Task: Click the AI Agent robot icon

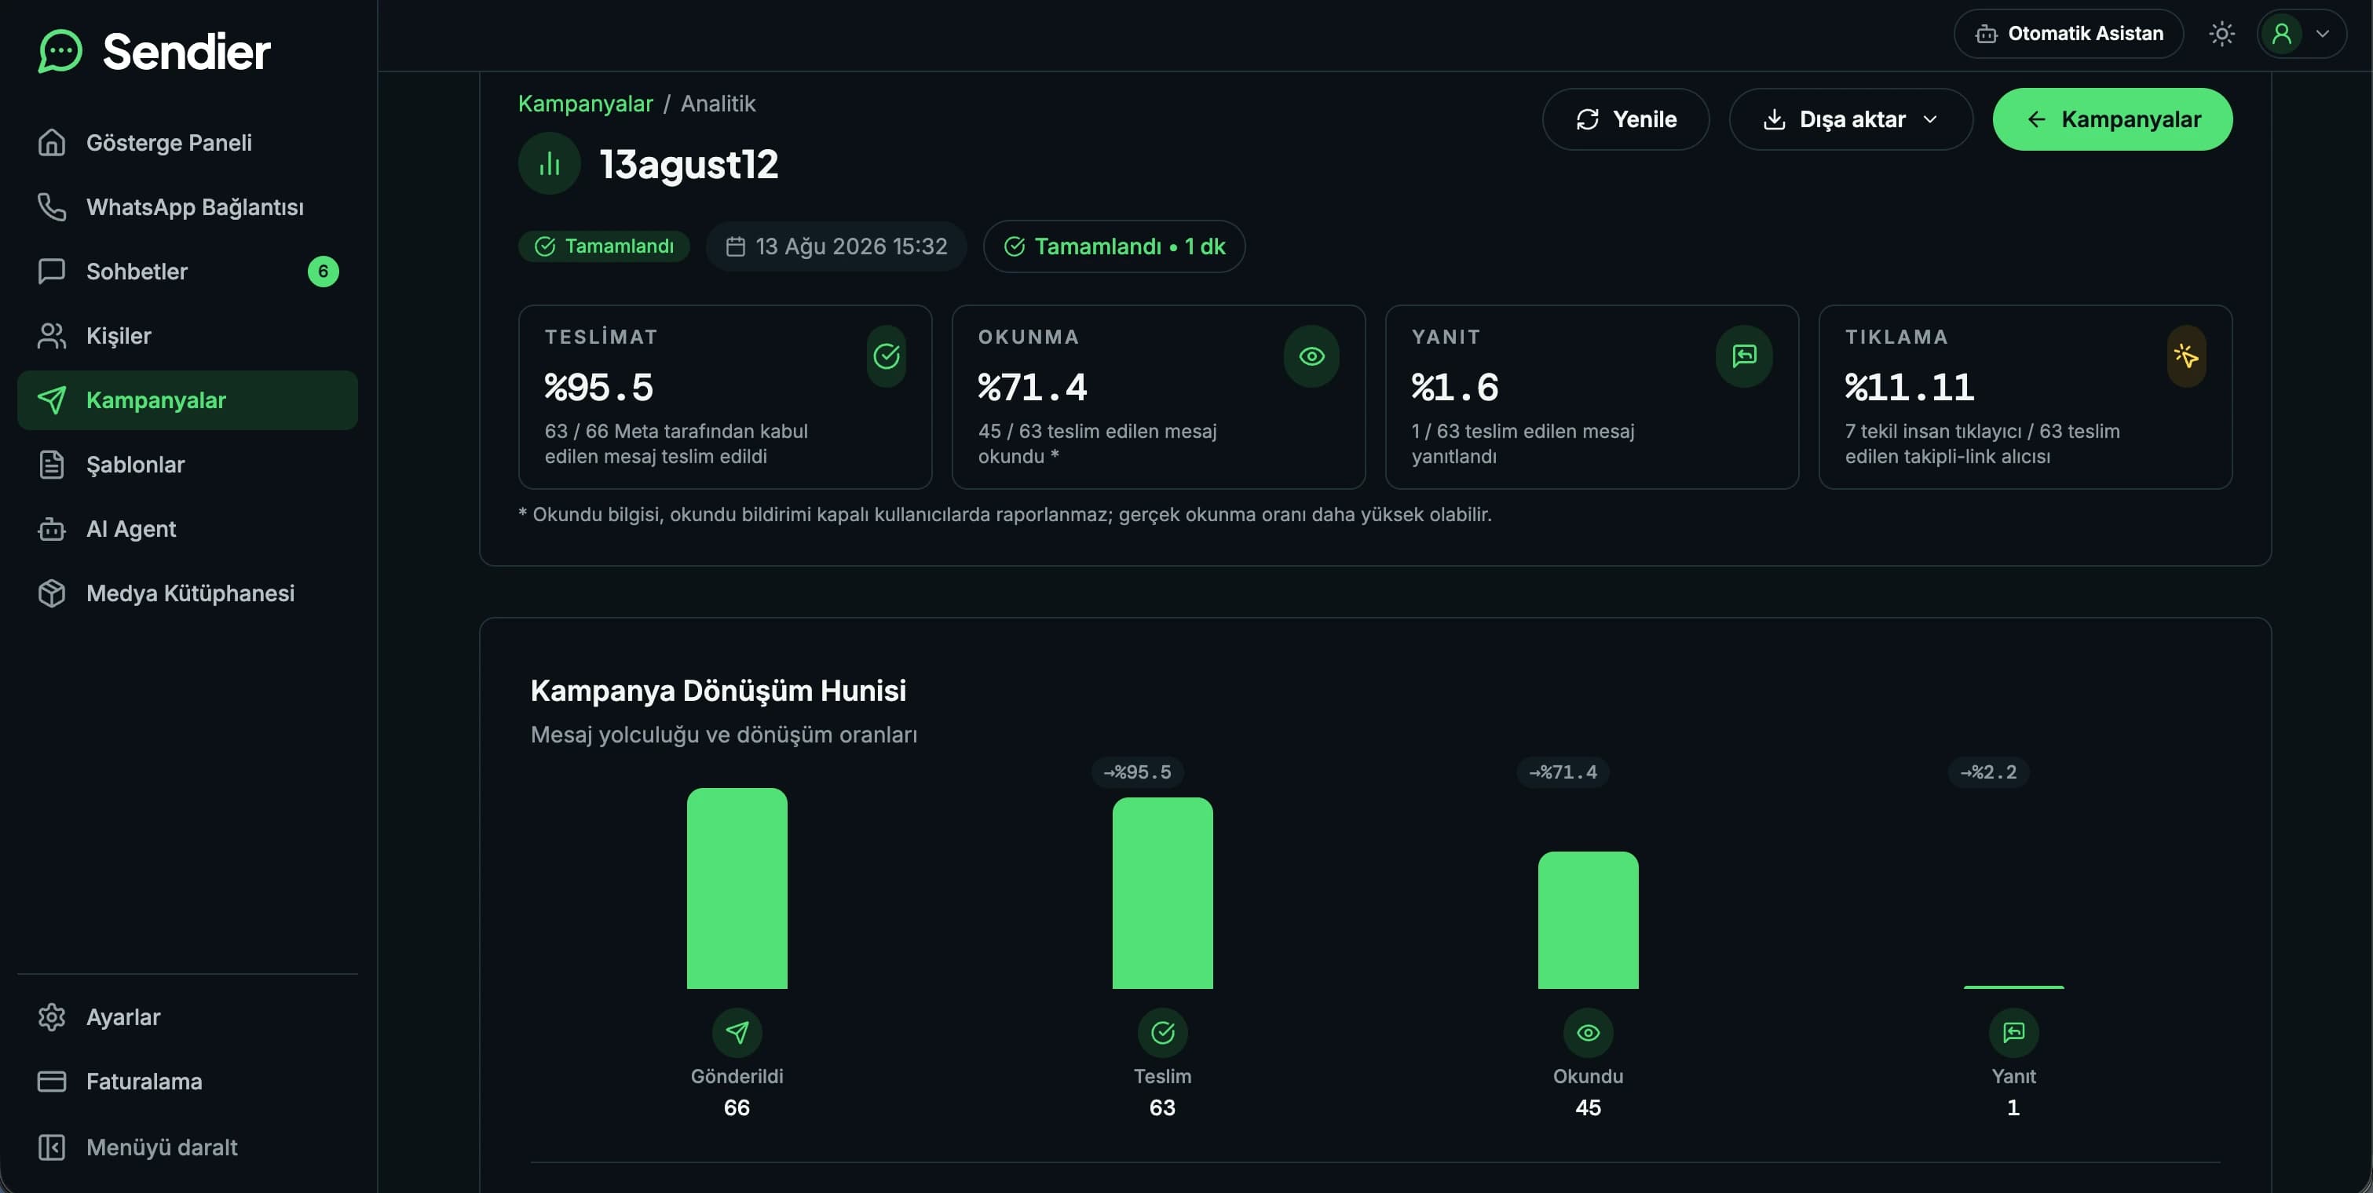Action: point(52,529)
